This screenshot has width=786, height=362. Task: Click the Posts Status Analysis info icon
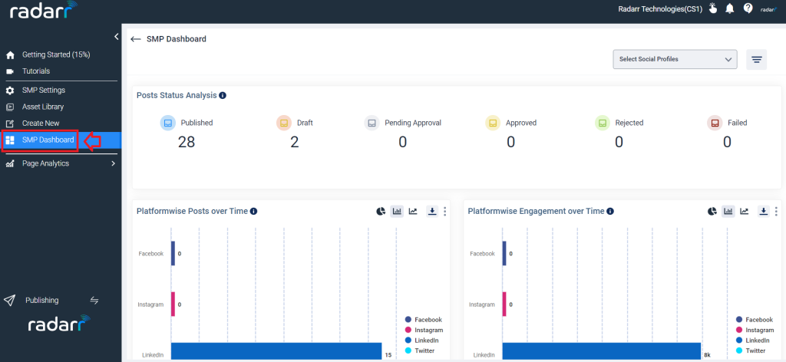tap(223, 95)
